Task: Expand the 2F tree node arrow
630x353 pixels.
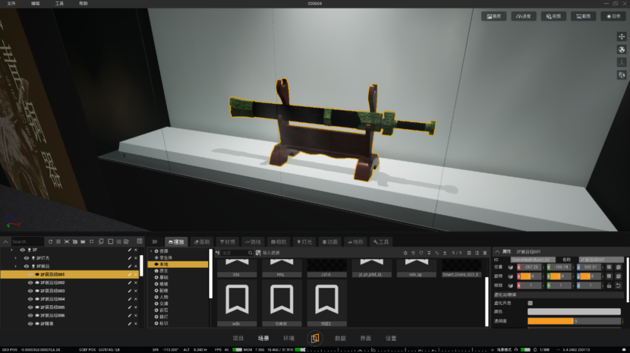Action: [x=12, y=250]
